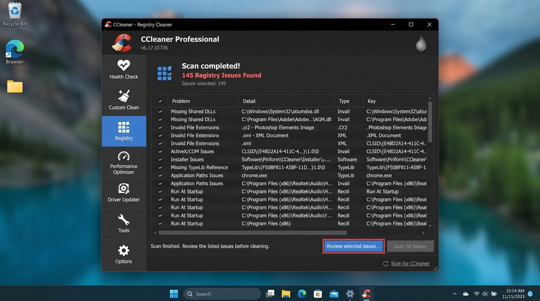The image size is (540, 301).
Task: Open Settings gear on the taskbar
Action: (350, 294)
